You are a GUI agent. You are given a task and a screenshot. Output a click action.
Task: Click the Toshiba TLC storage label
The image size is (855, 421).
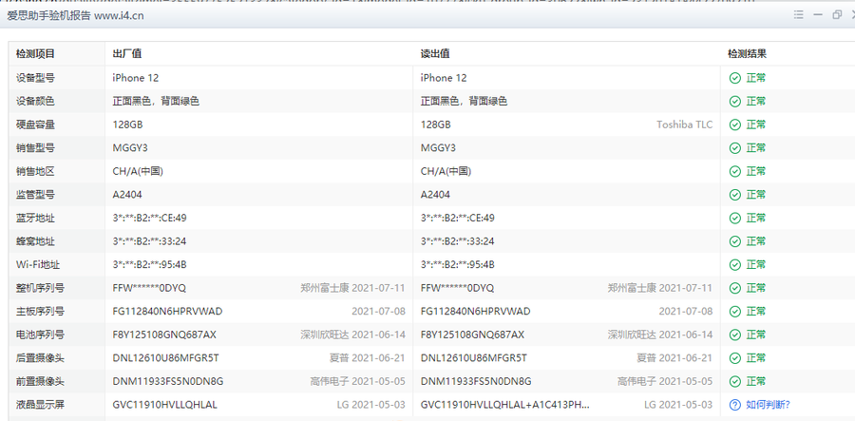tap(684, 124)
